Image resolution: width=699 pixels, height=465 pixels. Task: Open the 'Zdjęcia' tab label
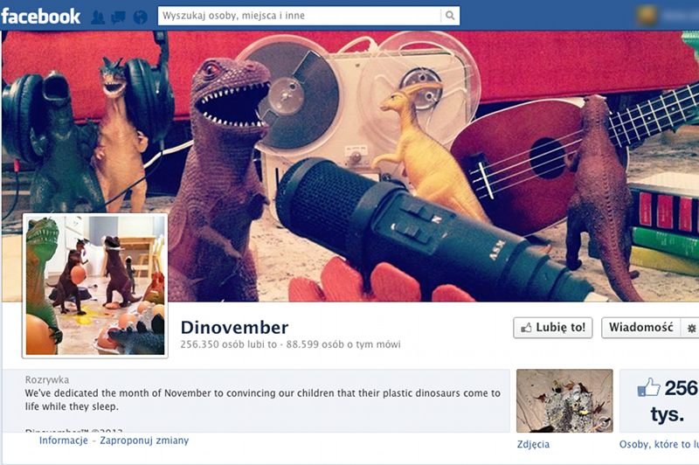tap(533, 445)
